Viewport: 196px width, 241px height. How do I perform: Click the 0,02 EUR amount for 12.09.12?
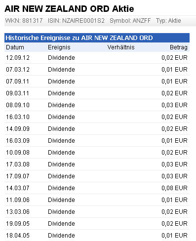click(174, 58)
